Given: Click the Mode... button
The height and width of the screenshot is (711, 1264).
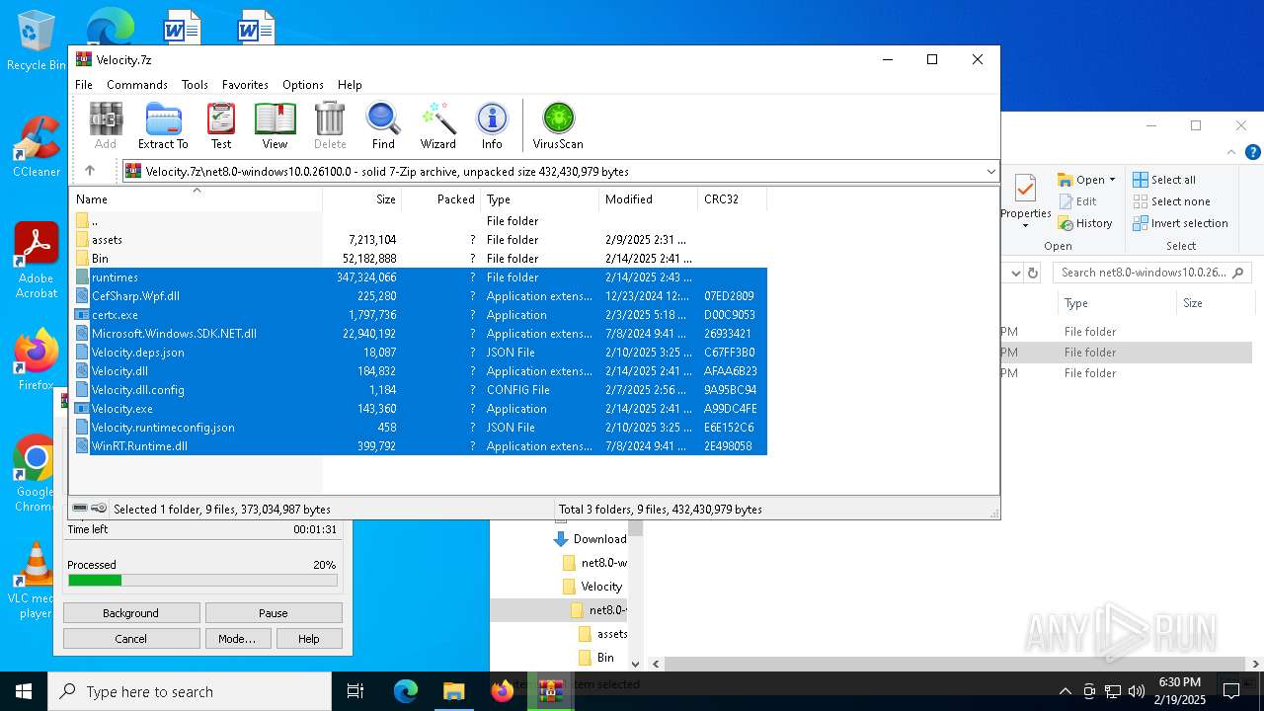Looking at the screenshot, I should 237,639.
